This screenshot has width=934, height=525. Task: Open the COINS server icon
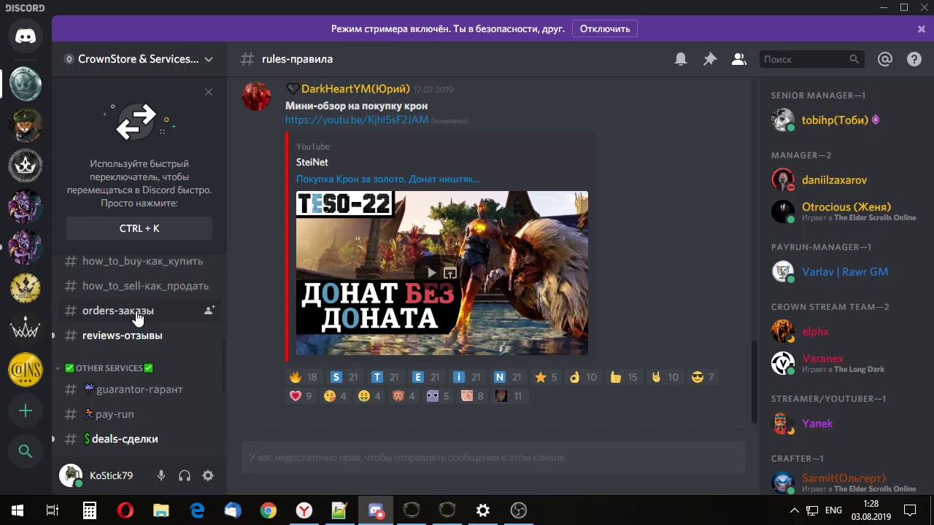(26, 370)
